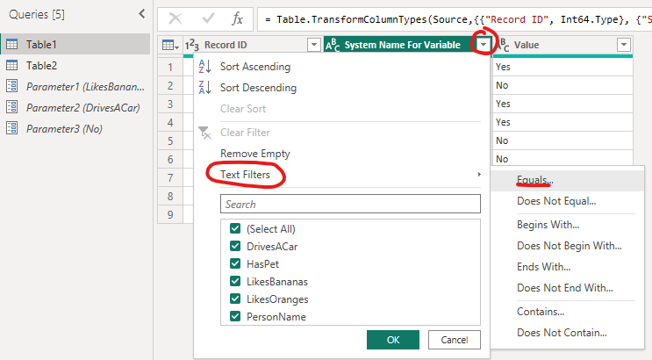652x360 pixels.
Task: Click OK to apply the filter
Action: pyautogui.click(x=393, y=340)
